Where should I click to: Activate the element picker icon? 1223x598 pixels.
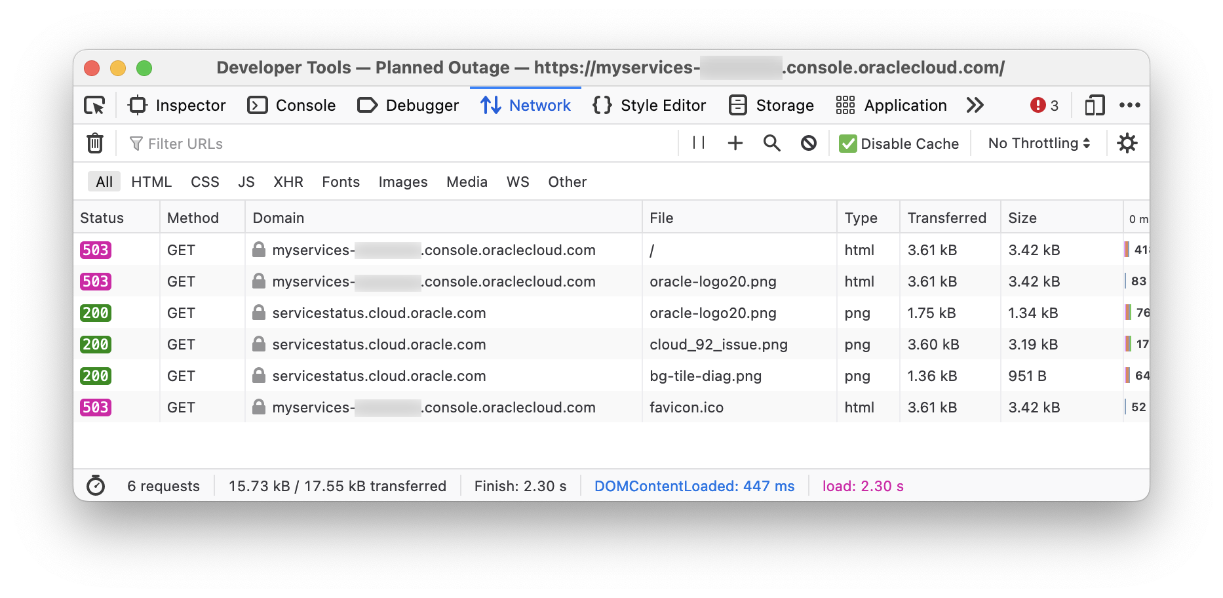[94, 106]
